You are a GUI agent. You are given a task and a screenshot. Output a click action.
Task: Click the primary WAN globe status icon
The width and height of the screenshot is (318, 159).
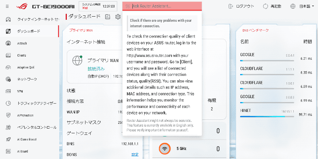click(x=77, y=61)
